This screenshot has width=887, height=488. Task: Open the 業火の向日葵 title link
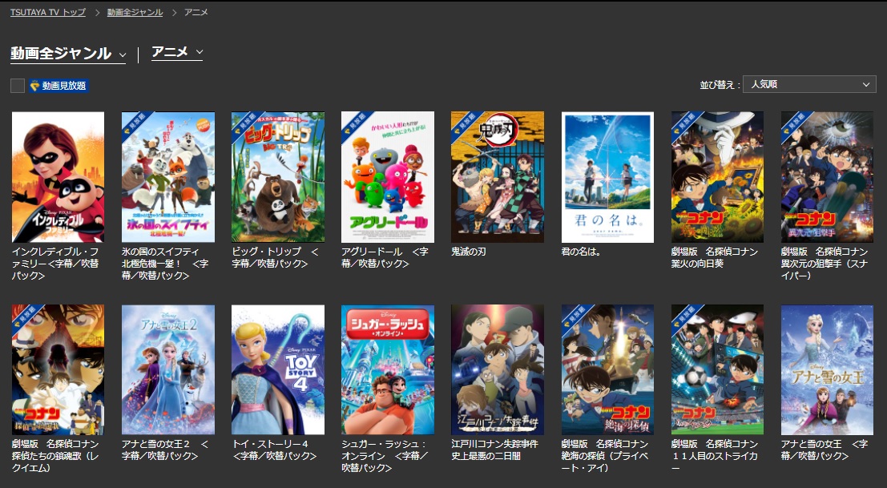pos(715,257)
